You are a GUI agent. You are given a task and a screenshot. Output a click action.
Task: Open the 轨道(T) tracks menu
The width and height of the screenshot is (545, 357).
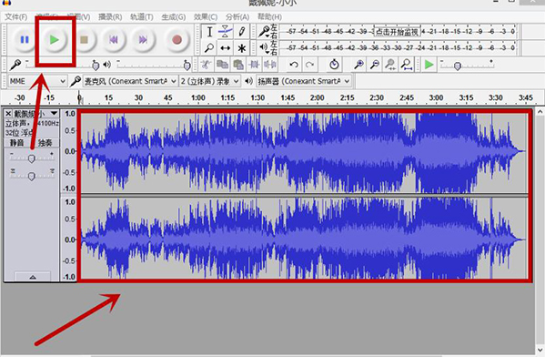pos(141,16)
